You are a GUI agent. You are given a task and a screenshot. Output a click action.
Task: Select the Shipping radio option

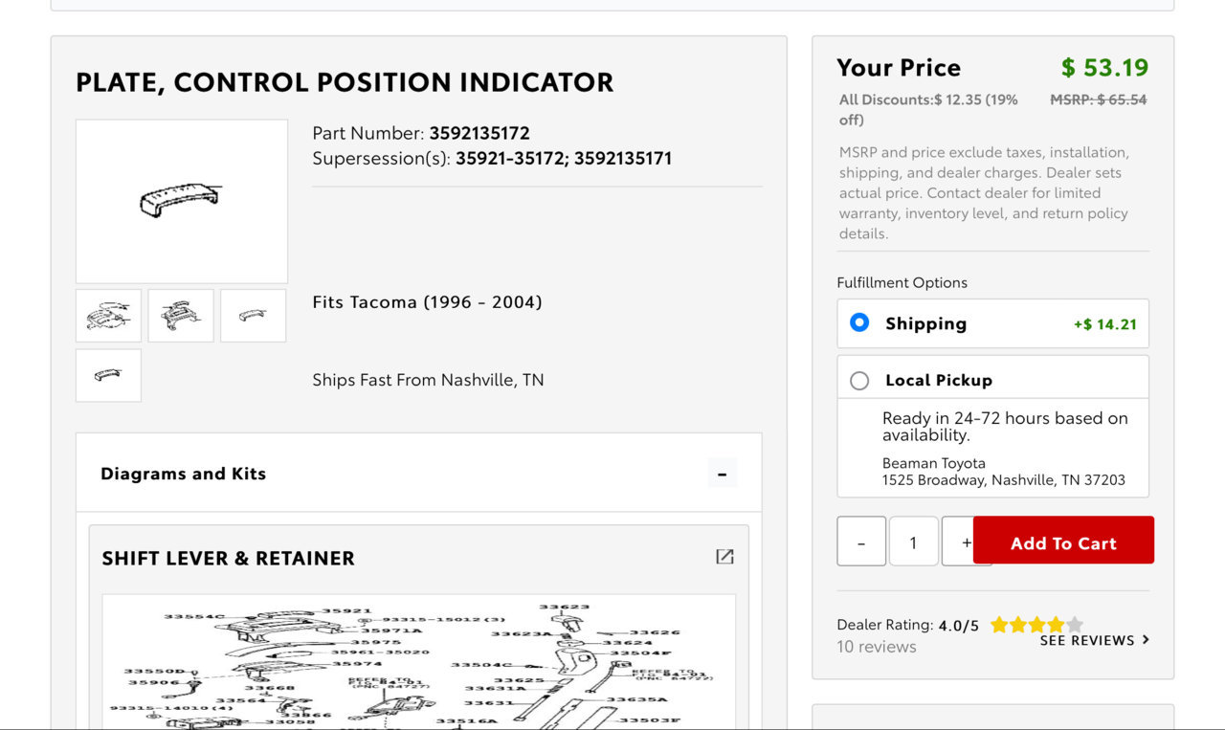(x=859, y=322)
